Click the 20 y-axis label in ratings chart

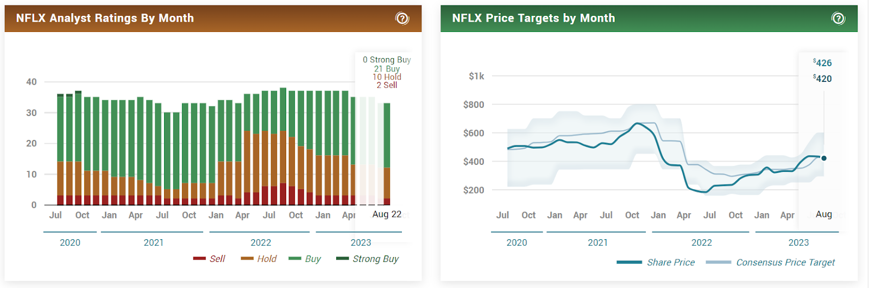click(x=32, y=143)
